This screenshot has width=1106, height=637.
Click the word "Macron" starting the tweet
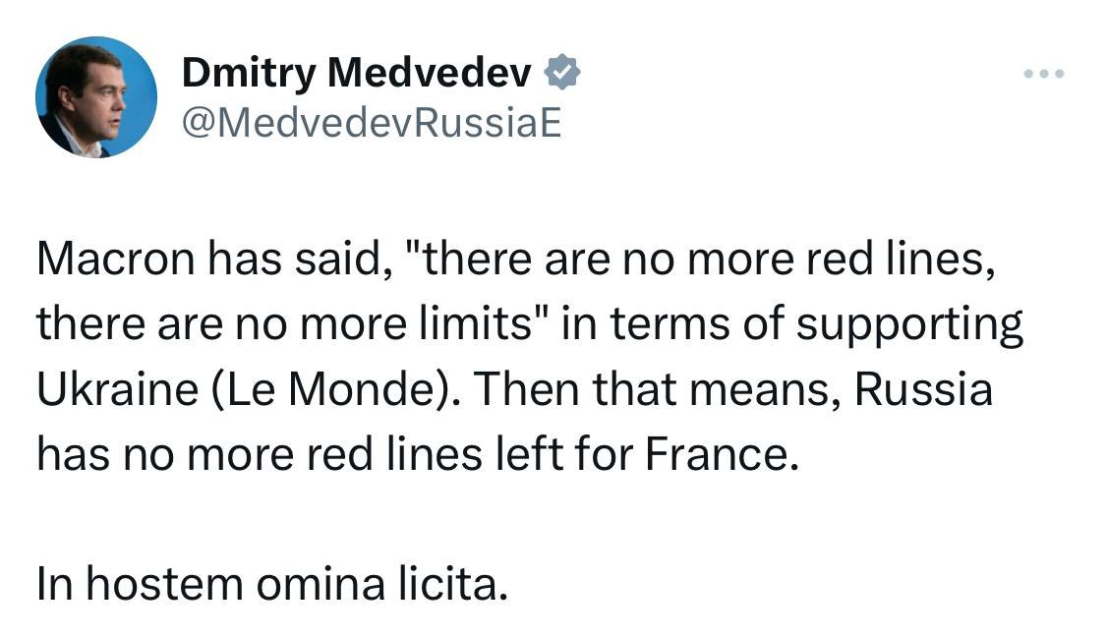point(115,259)
